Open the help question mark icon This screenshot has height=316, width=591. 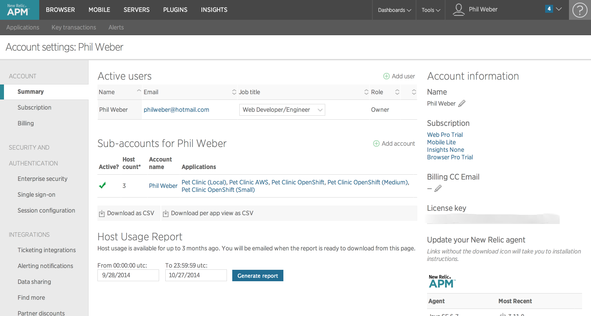(580, 10)
